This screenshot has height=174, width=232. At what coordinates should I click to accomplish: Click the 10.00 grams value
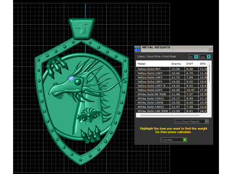pos(175,102)
